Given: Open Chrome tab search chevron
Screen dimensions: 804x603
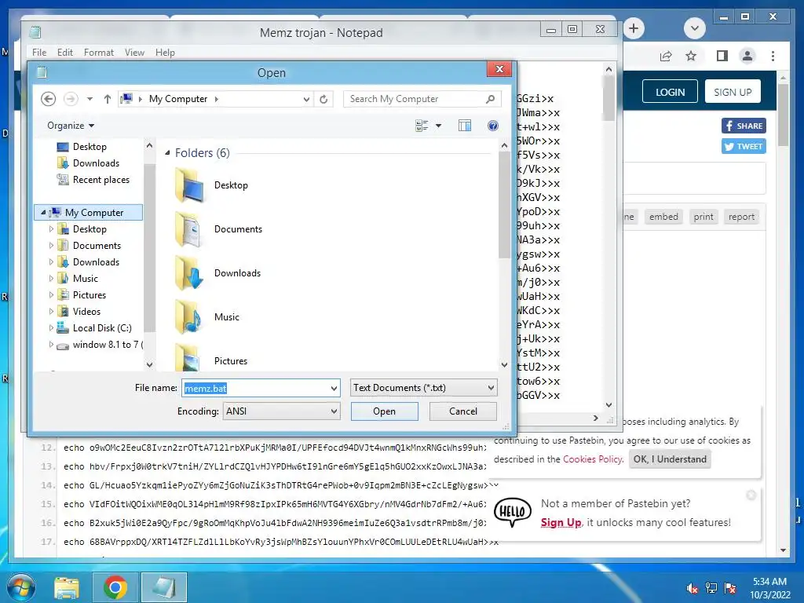Looking at the screenshot, I should pyautogui.click(x=695, y=28).
